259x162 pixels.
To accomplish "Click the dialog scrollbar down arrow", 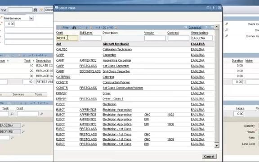I will (x=217, y=145).
